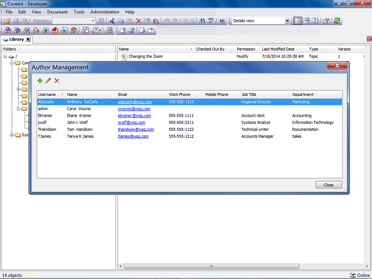Viewport: 372px width, 279px height.
Task: Click the cwayne@wsq.com email link
Action: 134,109
